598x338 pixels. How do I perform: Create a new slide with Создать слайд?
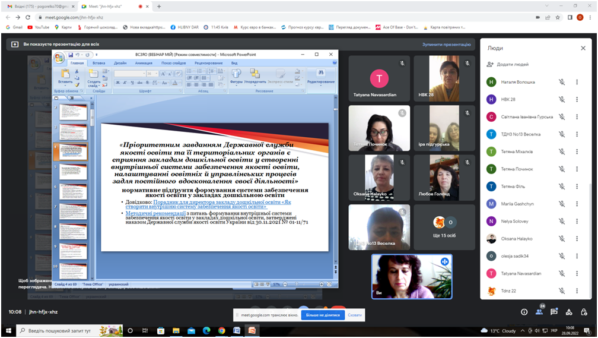point(94,78)
